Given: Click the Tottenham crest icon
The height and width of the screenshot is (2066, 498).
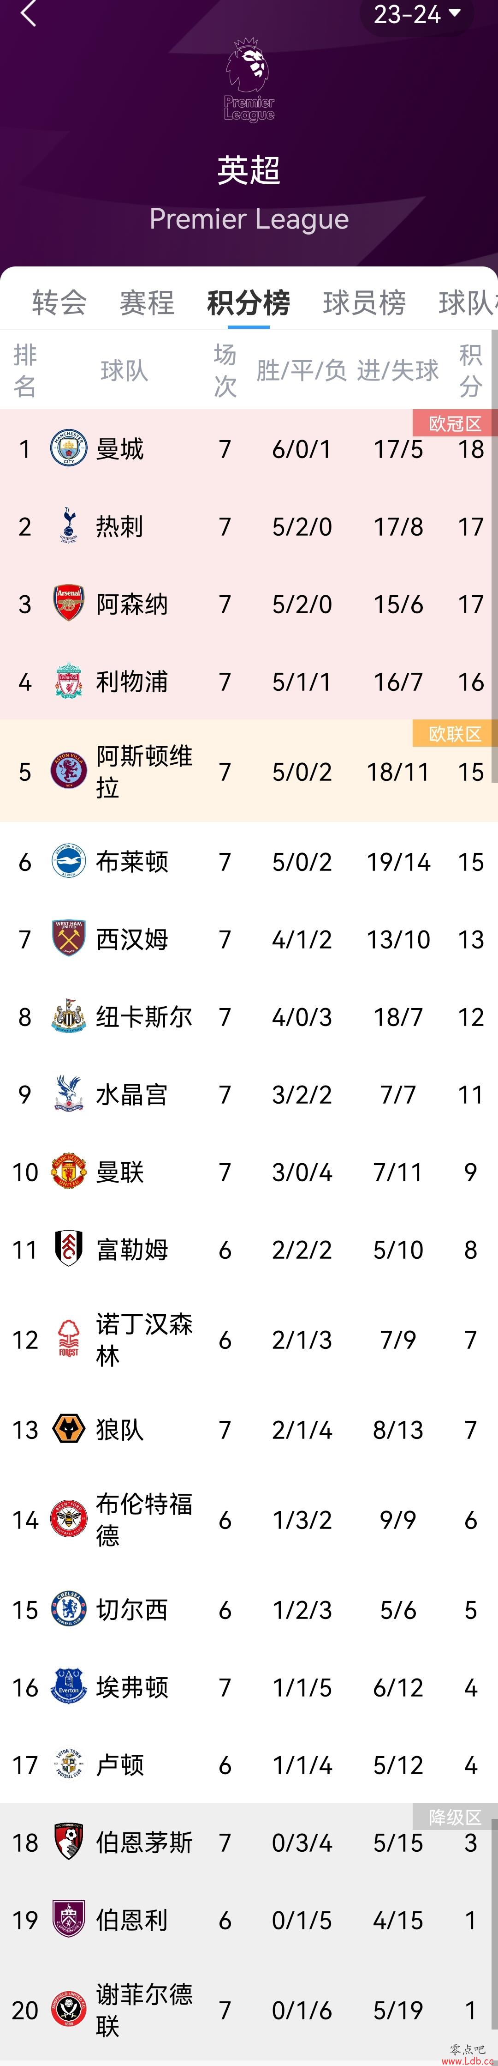Looking at the screenshot, I should click(69, 526).
